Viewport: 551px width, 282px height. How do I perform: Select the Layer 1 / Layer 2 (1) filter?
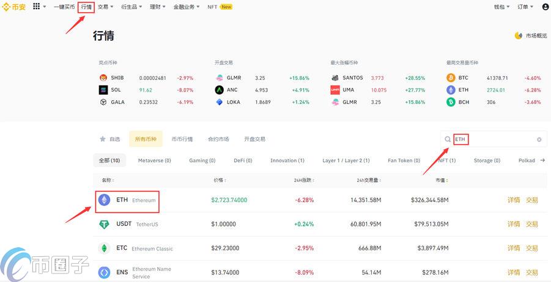point(346,161)
